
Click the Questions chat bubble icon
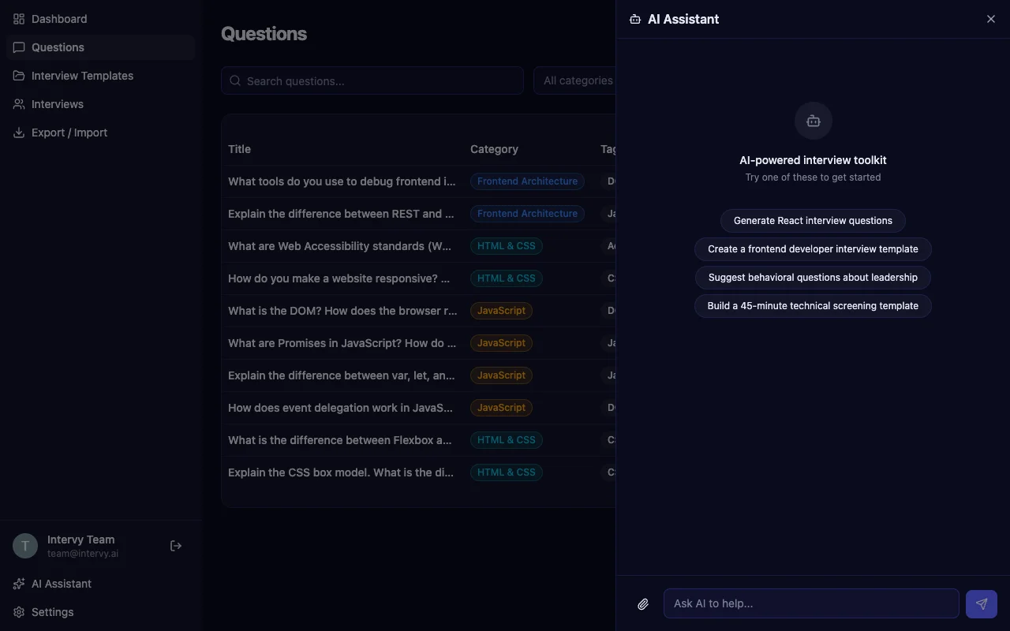(18, 47)
